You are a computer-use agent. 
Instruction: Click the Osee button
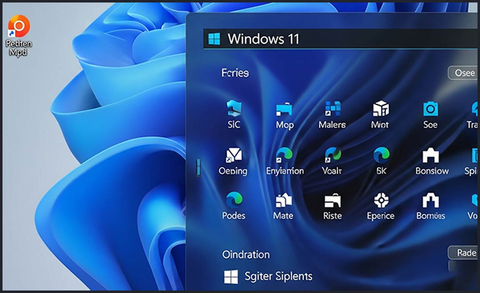click(463, 73)
